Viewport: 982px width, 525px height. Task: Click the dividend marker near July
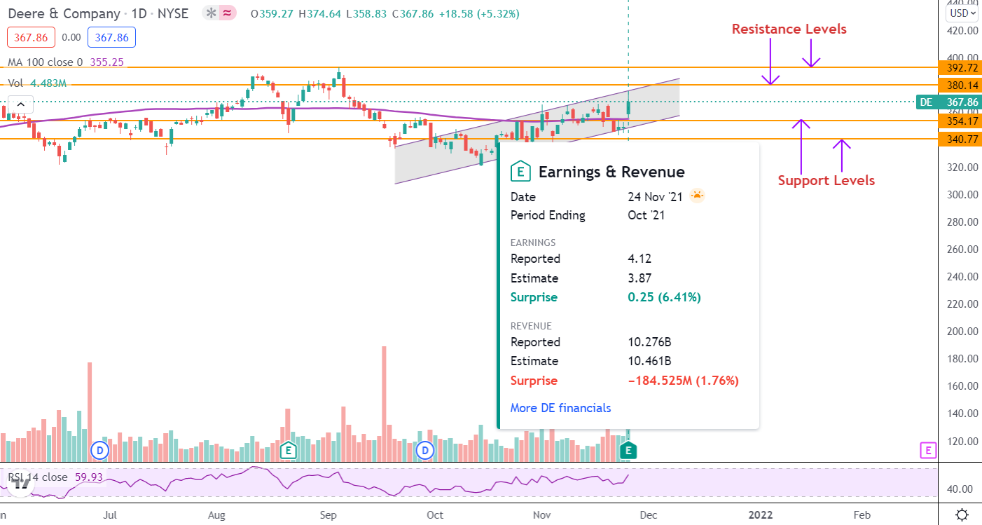[100, 450]
